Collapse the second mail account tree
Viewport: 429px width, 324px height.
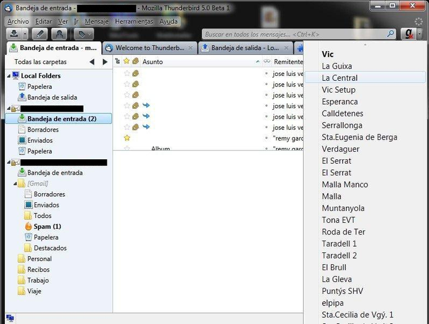[x=9, y=162]
